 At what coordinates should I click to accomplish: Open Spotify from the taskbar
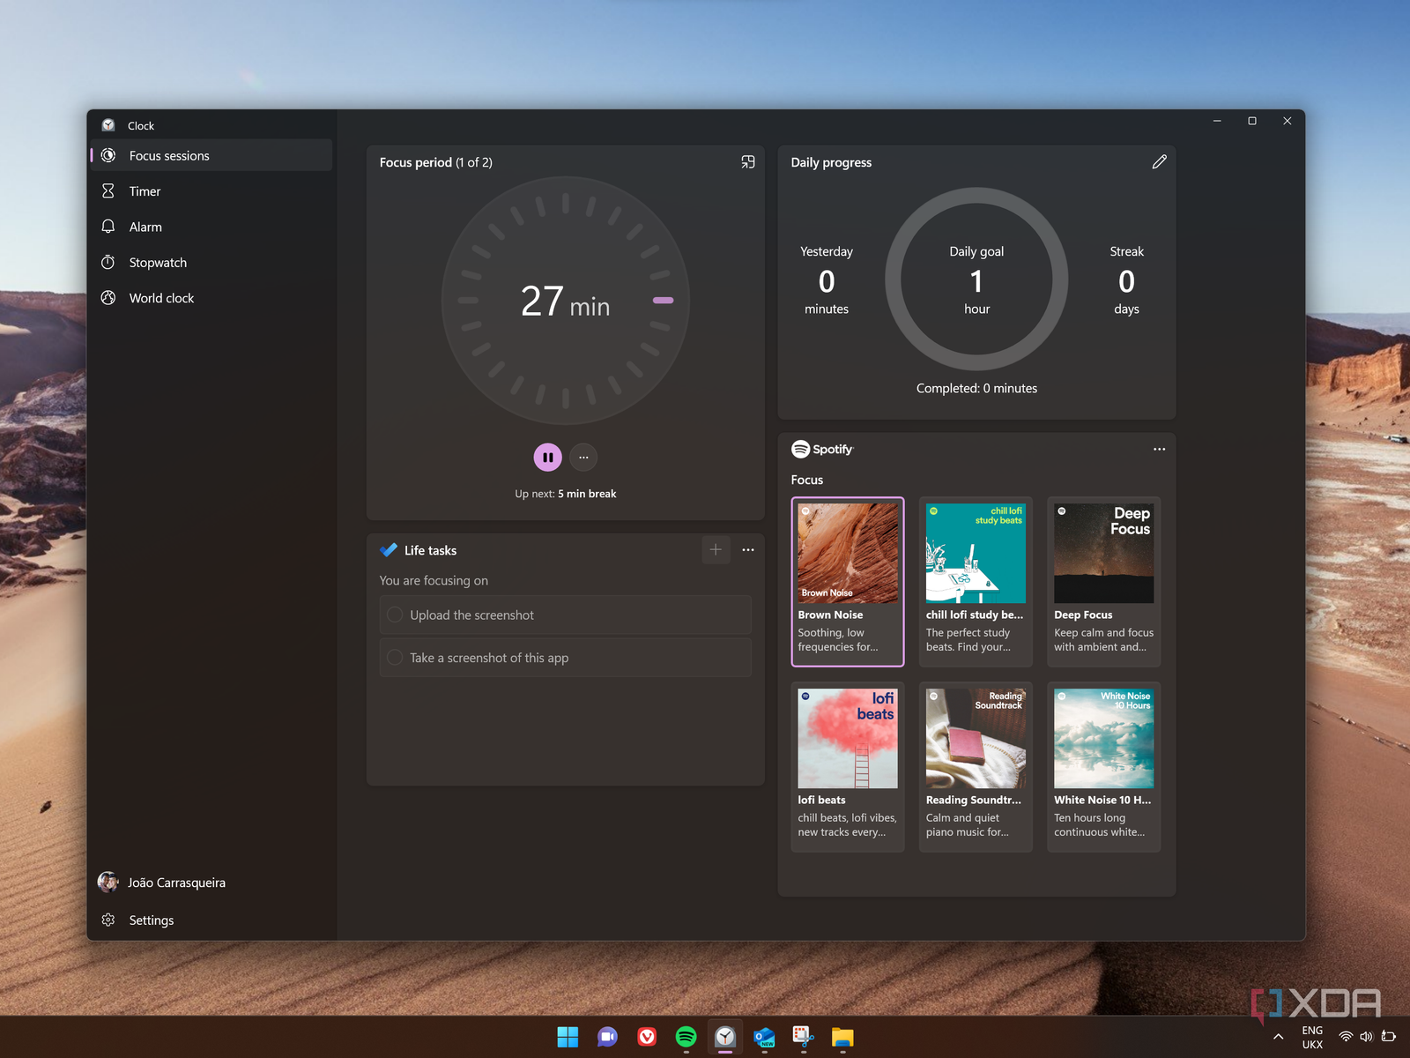pos(686,1037)
